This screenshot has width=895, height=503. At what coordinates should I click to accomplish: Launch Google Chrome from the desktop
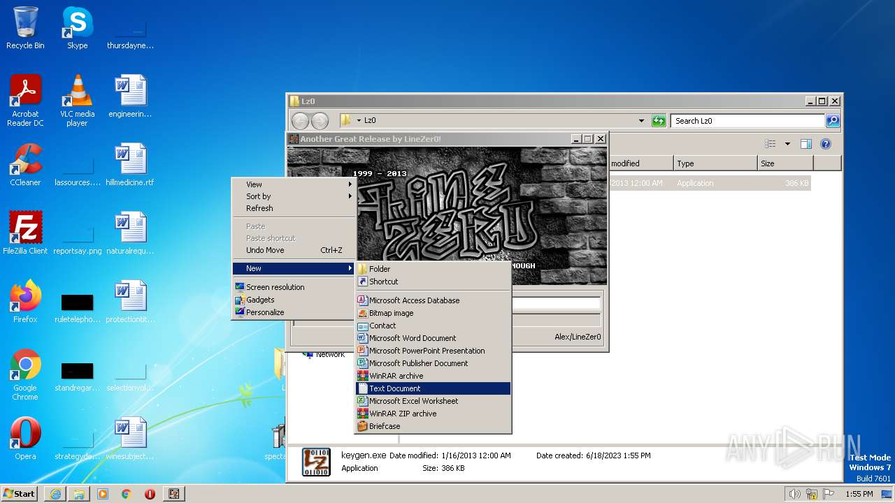click(x=25, y=374)
